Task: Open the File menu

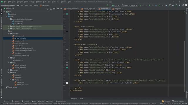Action: 5,2
